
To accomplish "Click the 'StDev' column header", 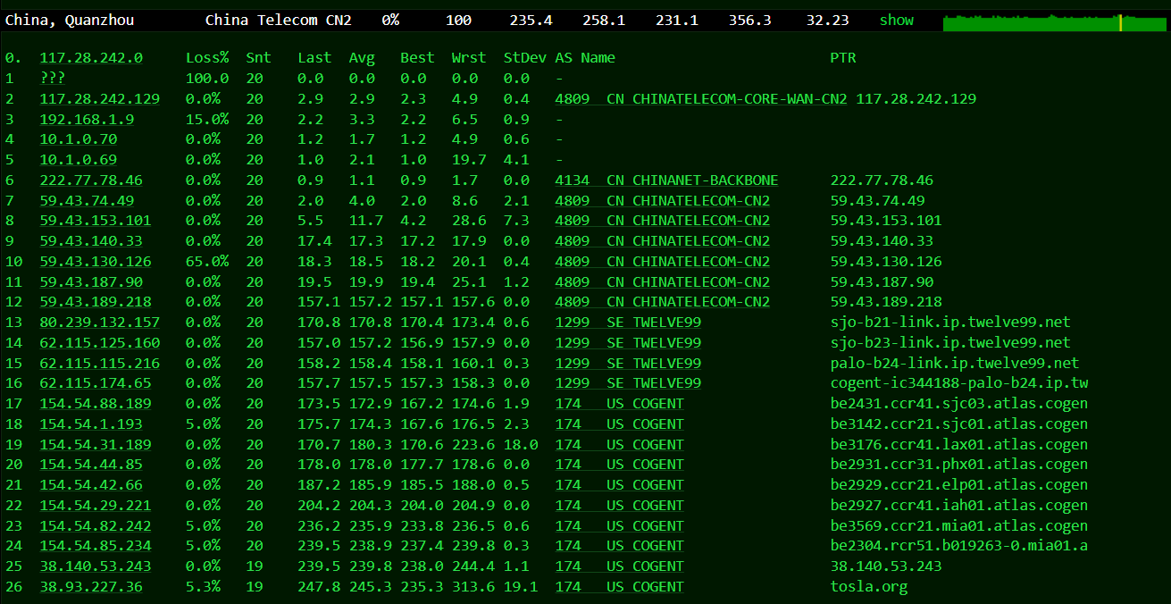I will [x=524, y=57].
